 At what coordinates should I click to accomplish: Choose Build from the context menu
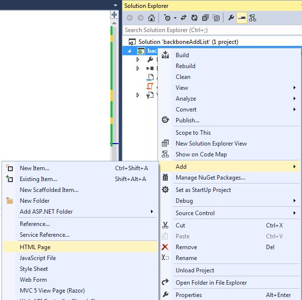tap(229, 55)
